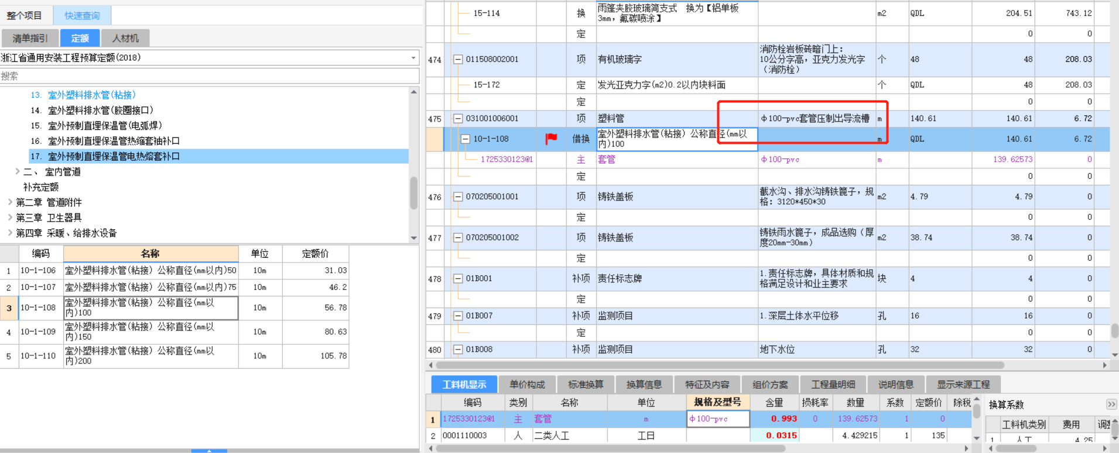1119x453 pixels.
Task: Click the 工料机类别 header in 换算系数
Action: pos(1024,424)
